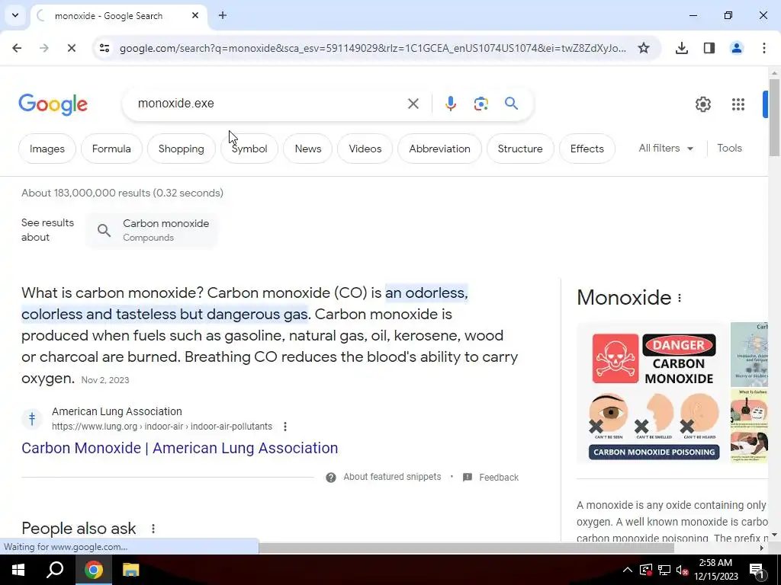Open File Explorer from taskbar
The image size is (781, 585).
coord(130,570)
